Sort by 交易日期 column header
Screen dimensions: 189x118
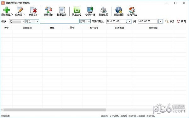(27, 28)
